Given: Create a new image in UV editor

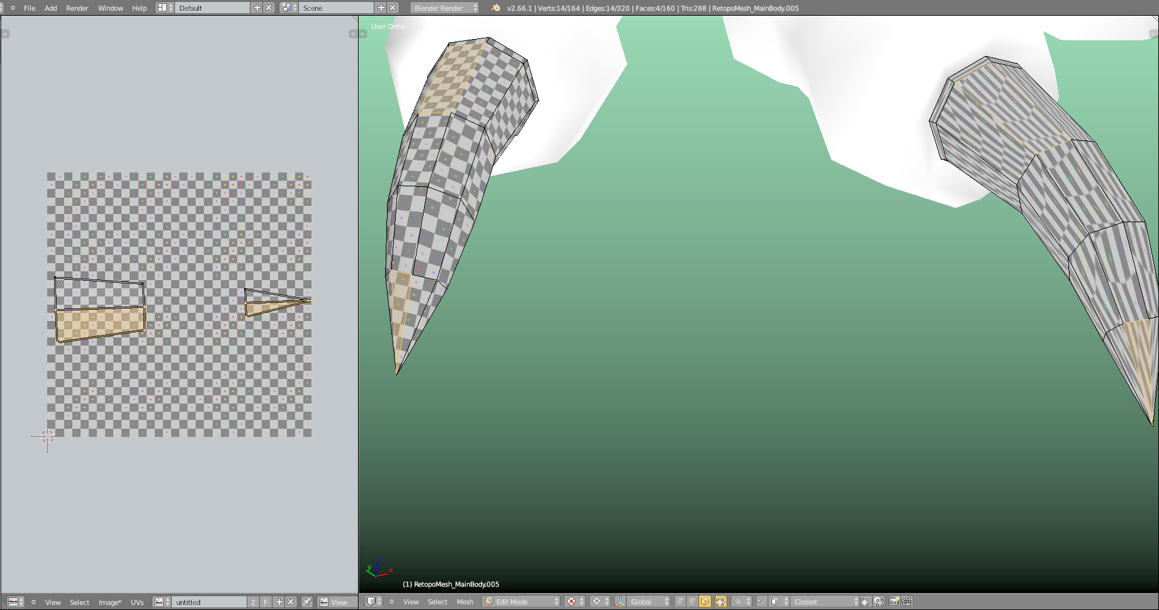Looking at the screenshot, I should pos(279,602).
